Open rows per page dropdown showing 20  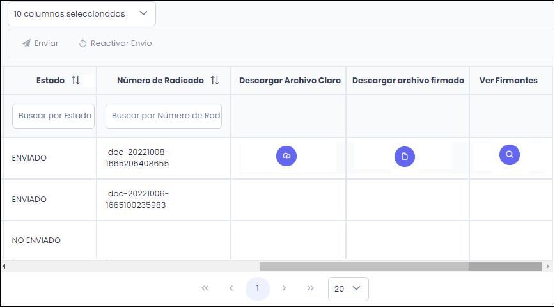348,288
